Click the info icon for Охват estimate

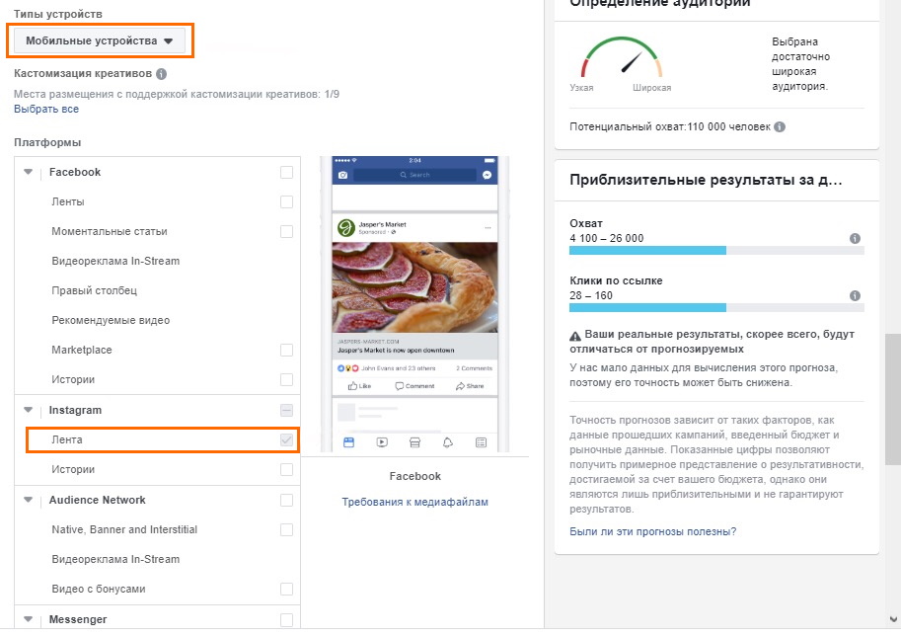855,238
